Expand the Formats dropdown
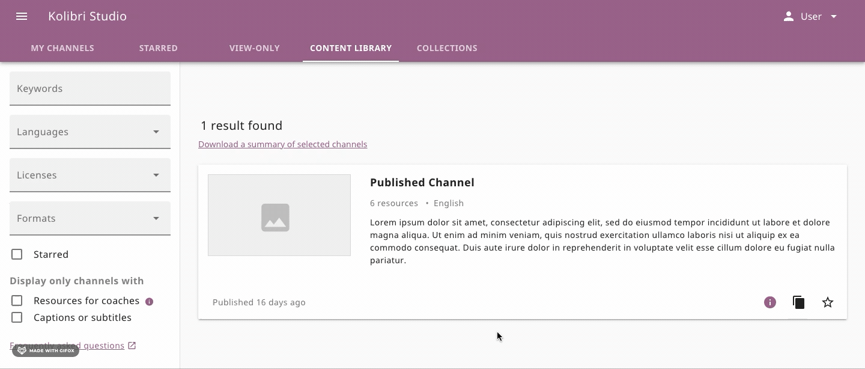The image size is (865, 369). click(x=90, y=218)
